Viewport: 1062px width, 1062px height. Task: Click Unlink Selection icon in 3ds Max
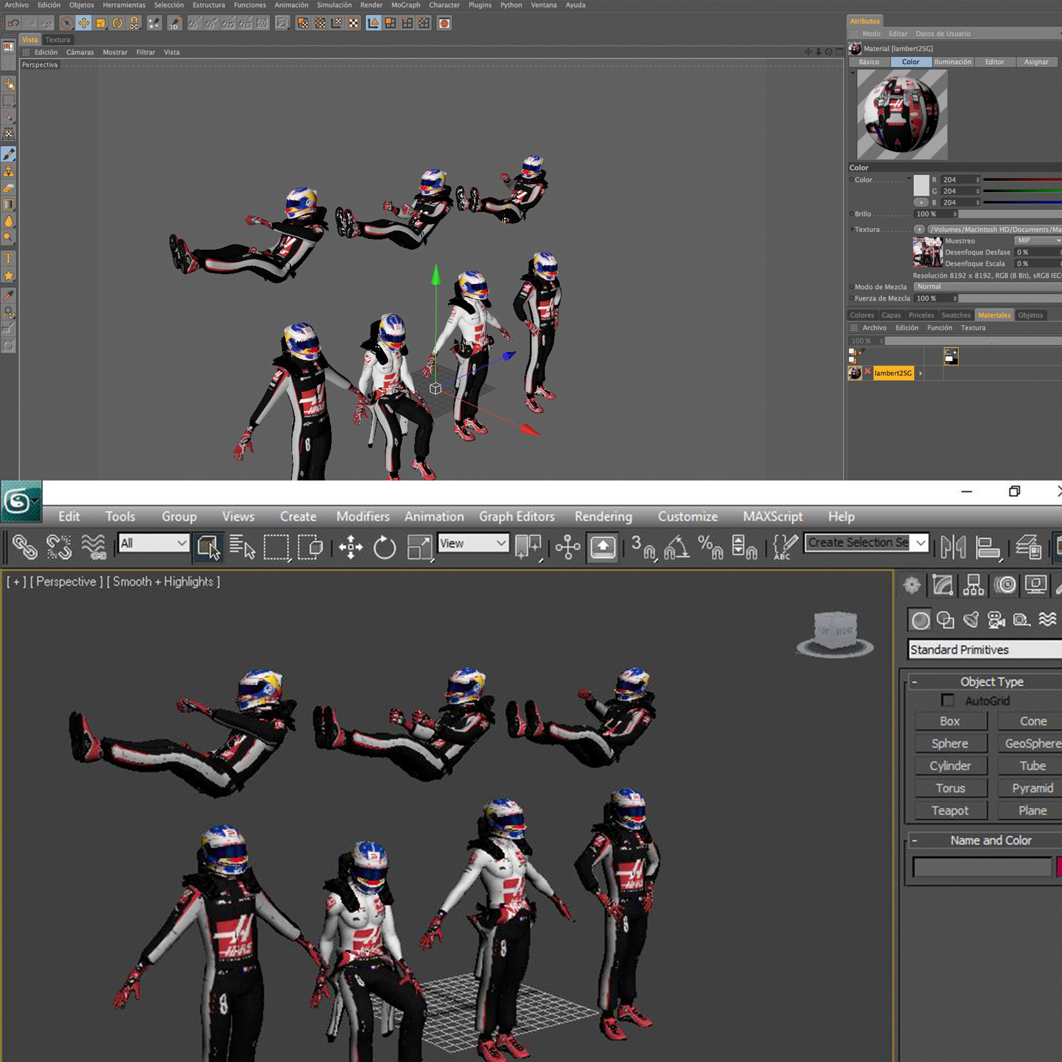tap(59, 547)
